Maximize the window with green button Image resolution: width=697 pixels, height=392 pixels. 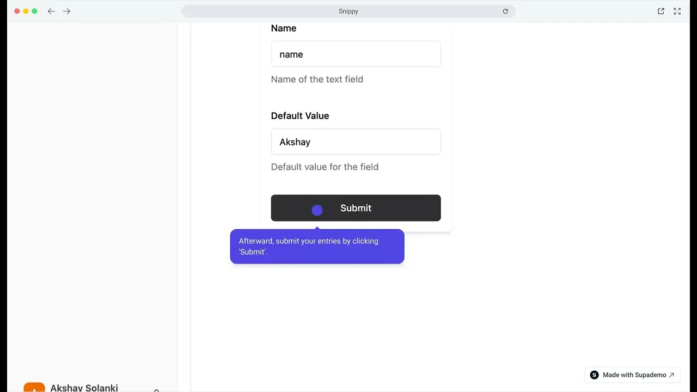point(34,11)
